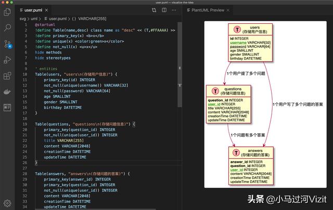Click the answers table header in preview
Viewport: 333px width, 210px height.
pyautogui.click(x=251, y=152)
